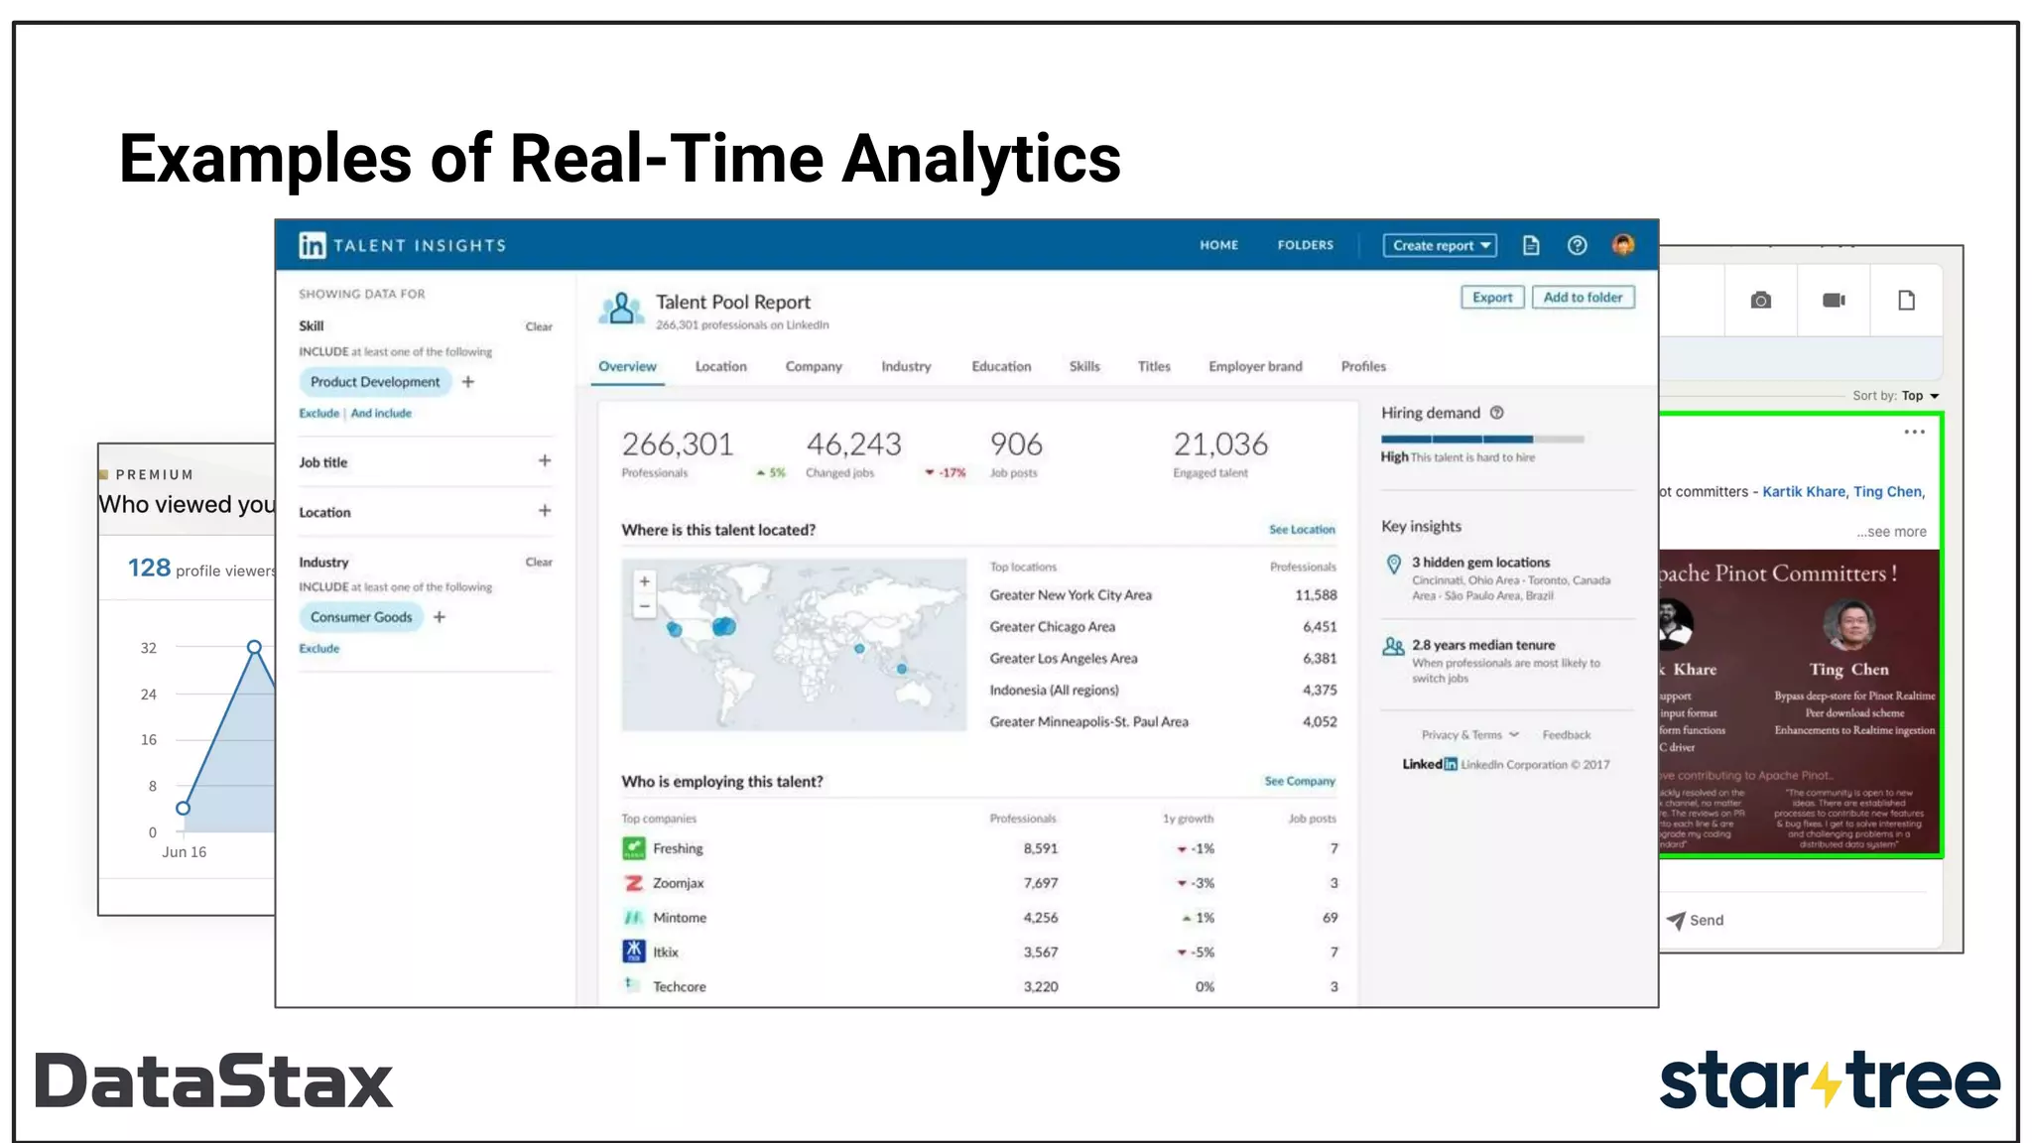Click the Mintome company logo

tap(633, 918)
